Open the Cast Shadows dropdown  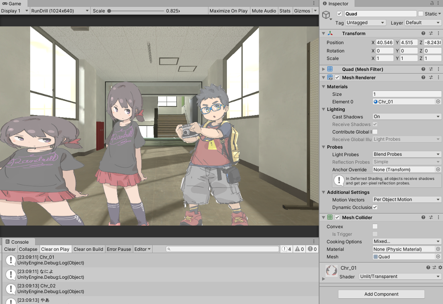click(407, 117)
